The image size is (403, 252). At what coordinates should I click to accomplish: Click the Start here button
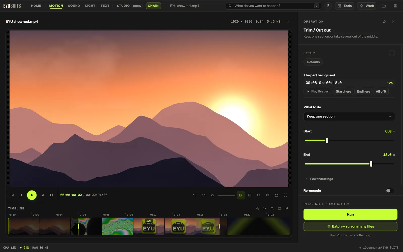tap(343, 91)
